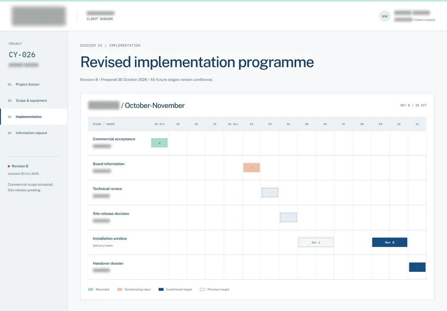Click the Technical review stage label
Screen dimensions: 447x311
click(107, 189)
